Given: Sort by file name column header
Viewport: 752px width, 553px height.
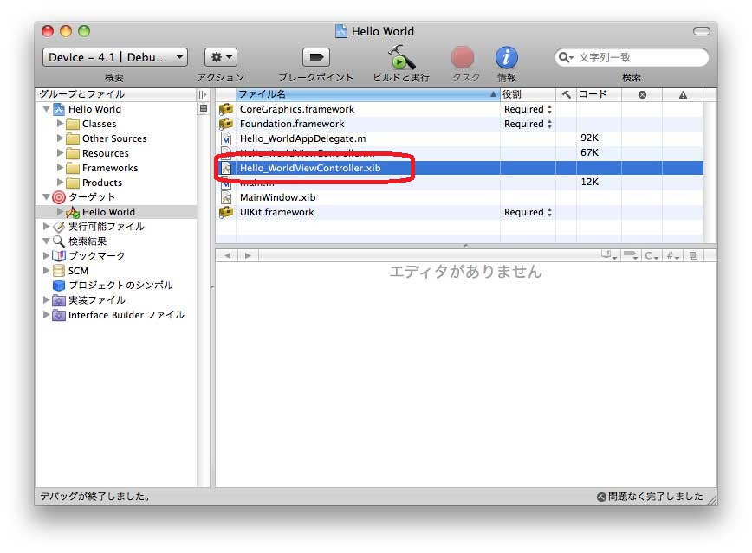Looking at the screenshot, I should 364,94.
